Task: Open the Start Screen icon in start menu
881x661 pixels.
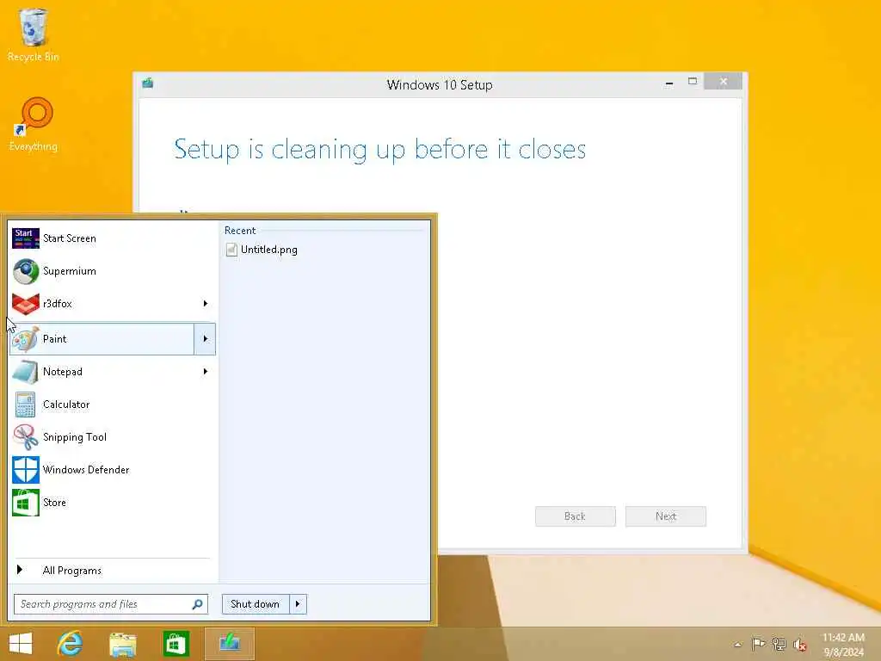Action: [26, 238]
